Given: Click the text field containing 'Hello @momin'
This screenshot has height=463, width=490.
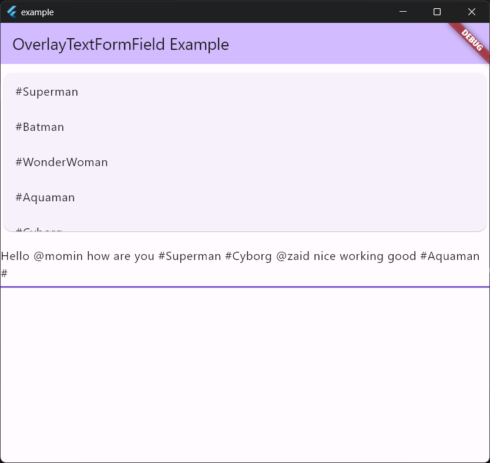Looking at the screenshot, I should coord(244,265).
